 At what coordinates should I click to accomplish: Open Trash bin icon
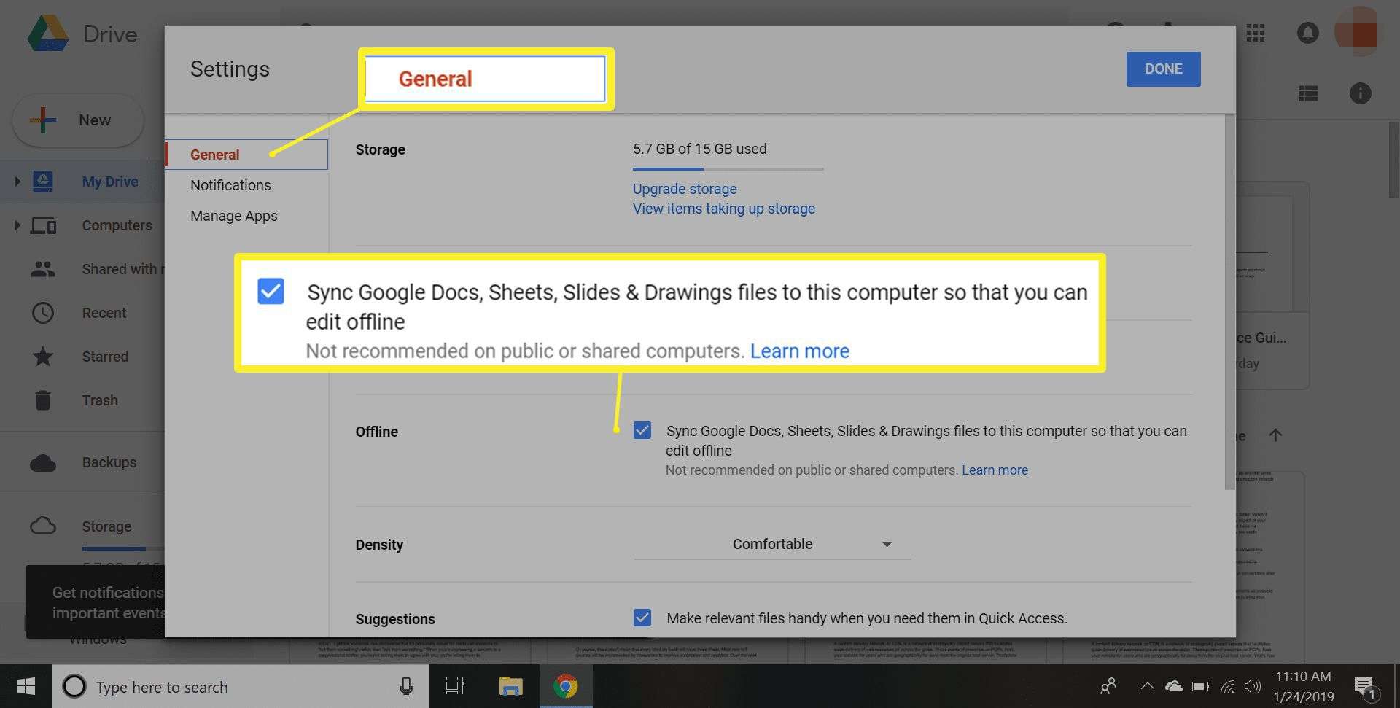[43, 400]
